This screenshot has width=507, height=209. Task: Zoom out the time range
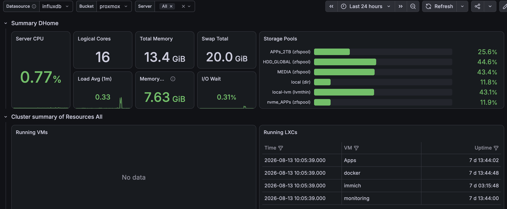click(x=413, y=6)
